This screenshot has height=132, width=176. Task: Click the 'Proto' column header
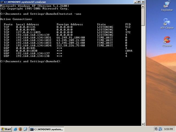tap(8, 24)
